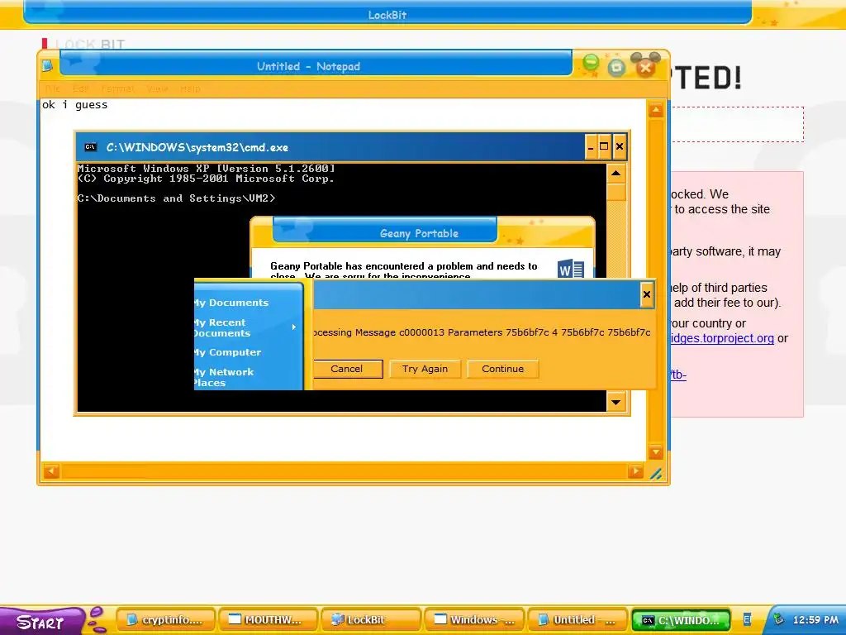Open Notepad Edit menu
Viewport: 846px width, 635px height.
point(80,88)
